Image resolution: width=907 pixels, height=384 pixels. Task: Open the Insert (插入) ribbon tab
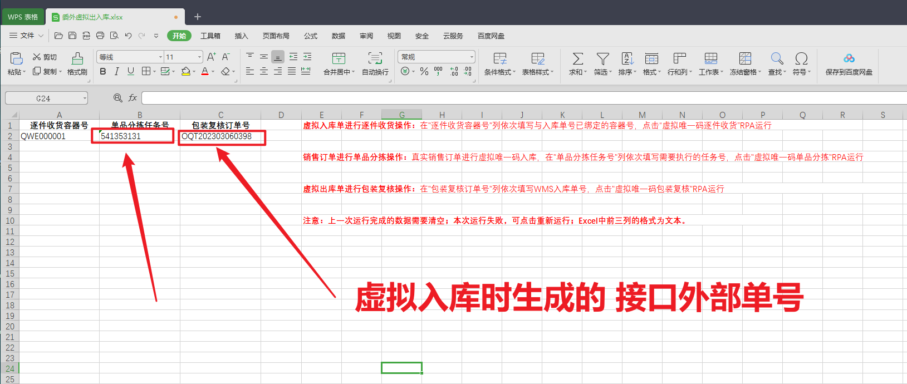(241, 36)
